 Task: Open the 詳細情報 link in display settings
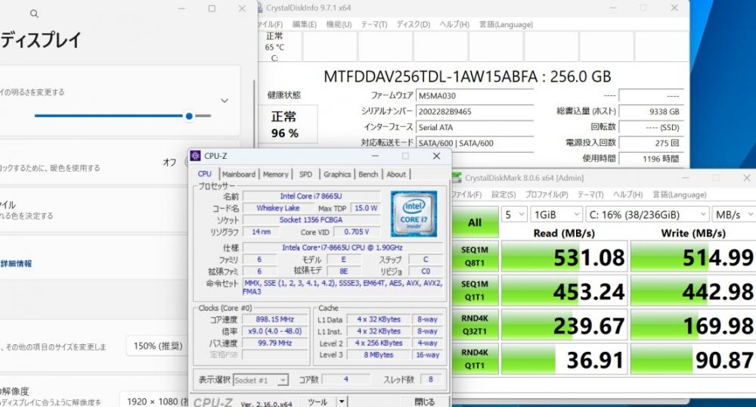[x=16, y=263]
